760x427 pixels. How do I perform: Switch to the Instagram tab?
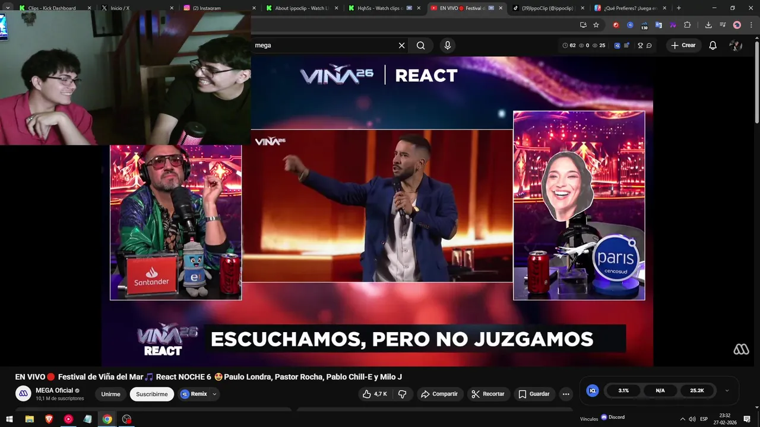click(x=218, y=8)
